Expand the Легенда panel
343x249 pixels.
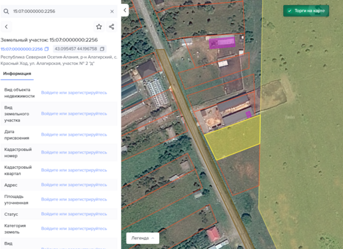tap(143, 238)
